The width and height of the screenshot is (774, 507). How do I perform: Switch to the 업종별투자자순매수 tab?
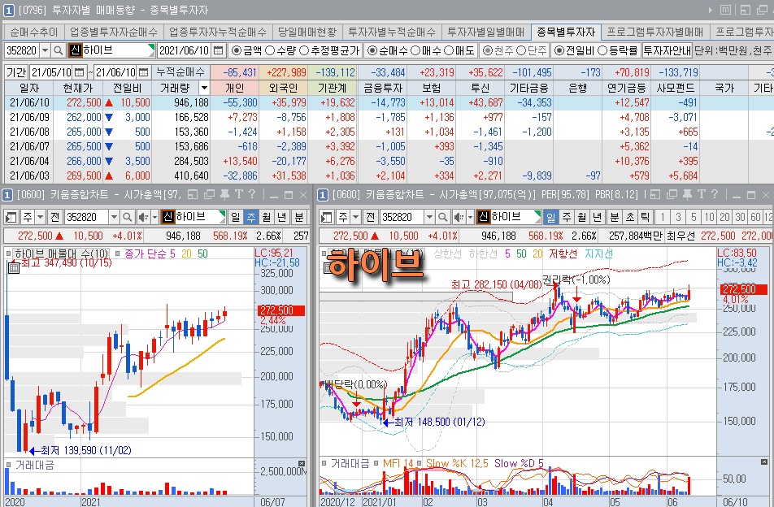pos(114,32)
